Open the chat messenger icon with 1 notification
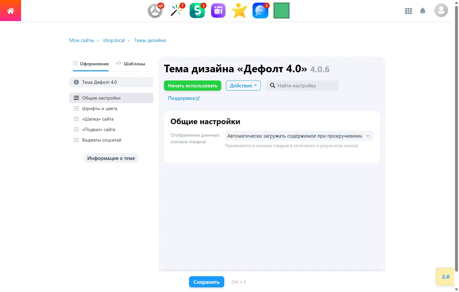459x292 pixels. (260, 10)
